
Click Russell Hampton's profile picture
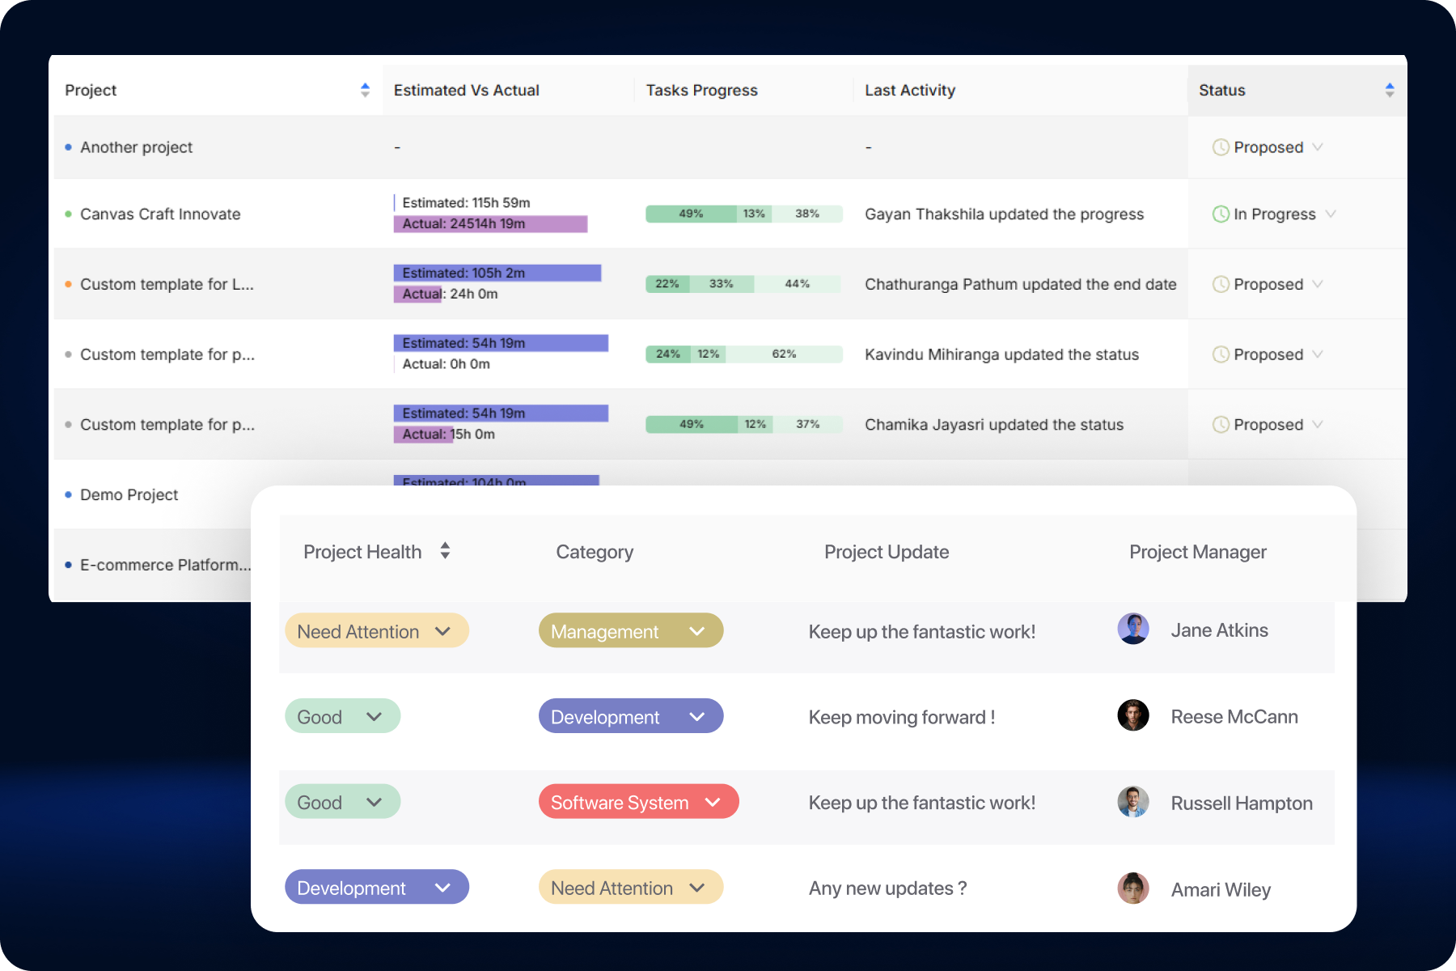click(1133, 801)
